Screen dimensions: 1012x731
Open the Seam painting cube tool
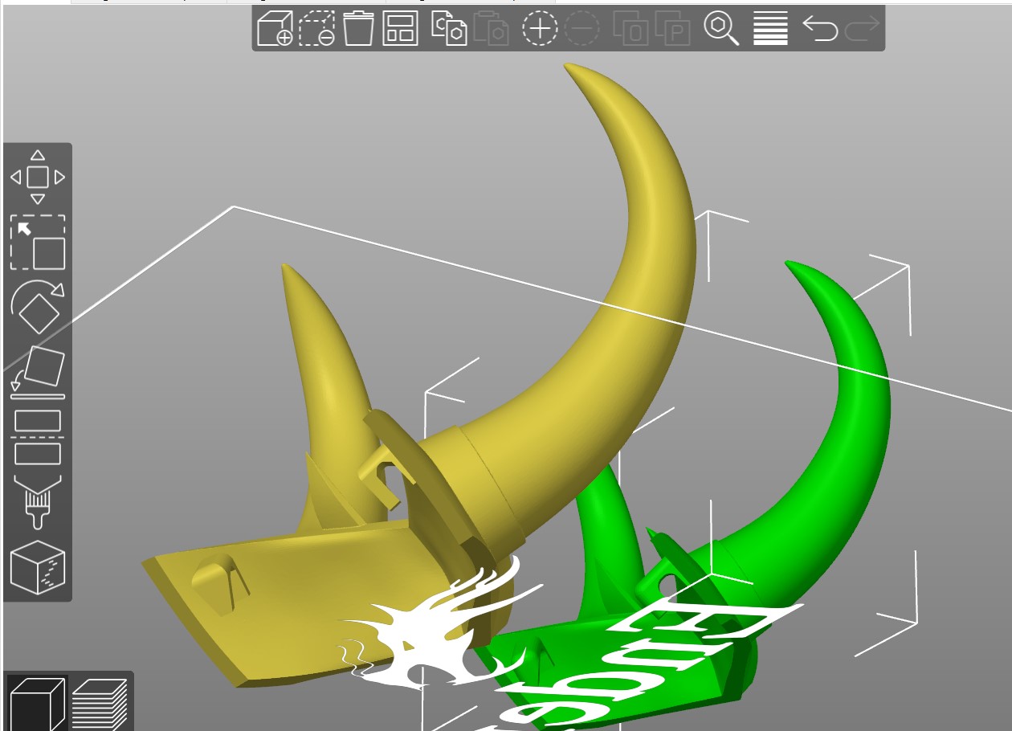[x=38, y=566]
